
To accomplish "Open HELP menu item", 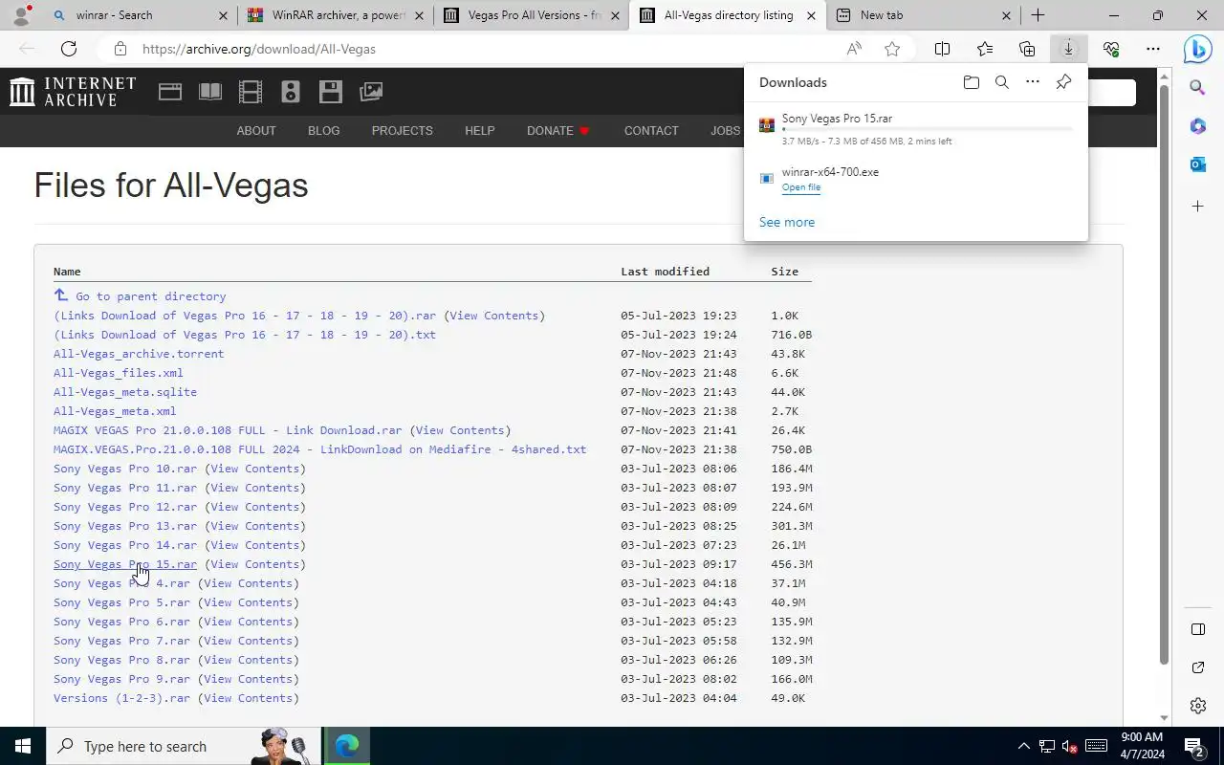I will pyautogui.click(x=480, y=131).
